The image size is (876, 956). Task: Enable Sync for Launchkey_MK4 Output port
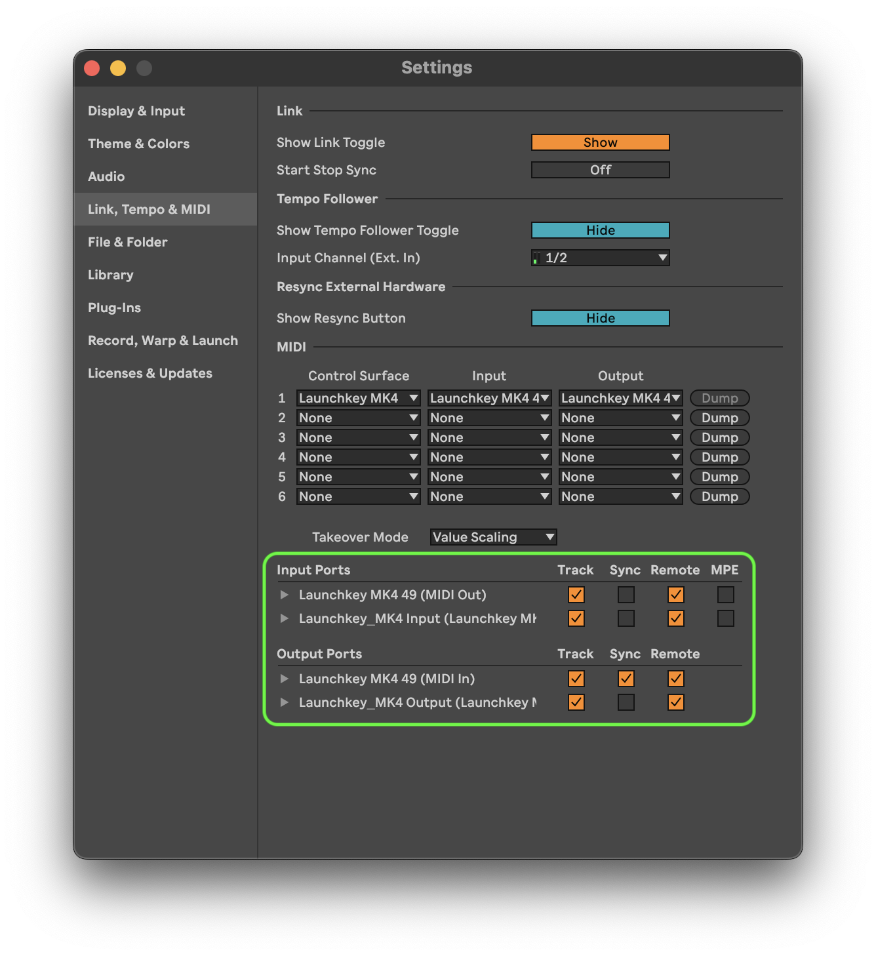click(x=626, y=702)
